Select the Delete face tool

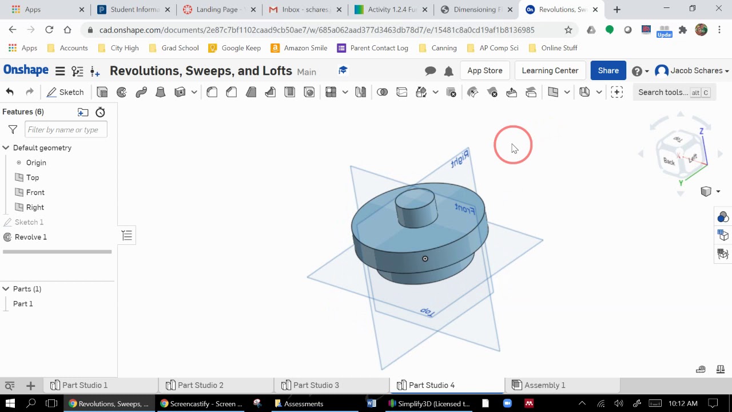[492, 92]
